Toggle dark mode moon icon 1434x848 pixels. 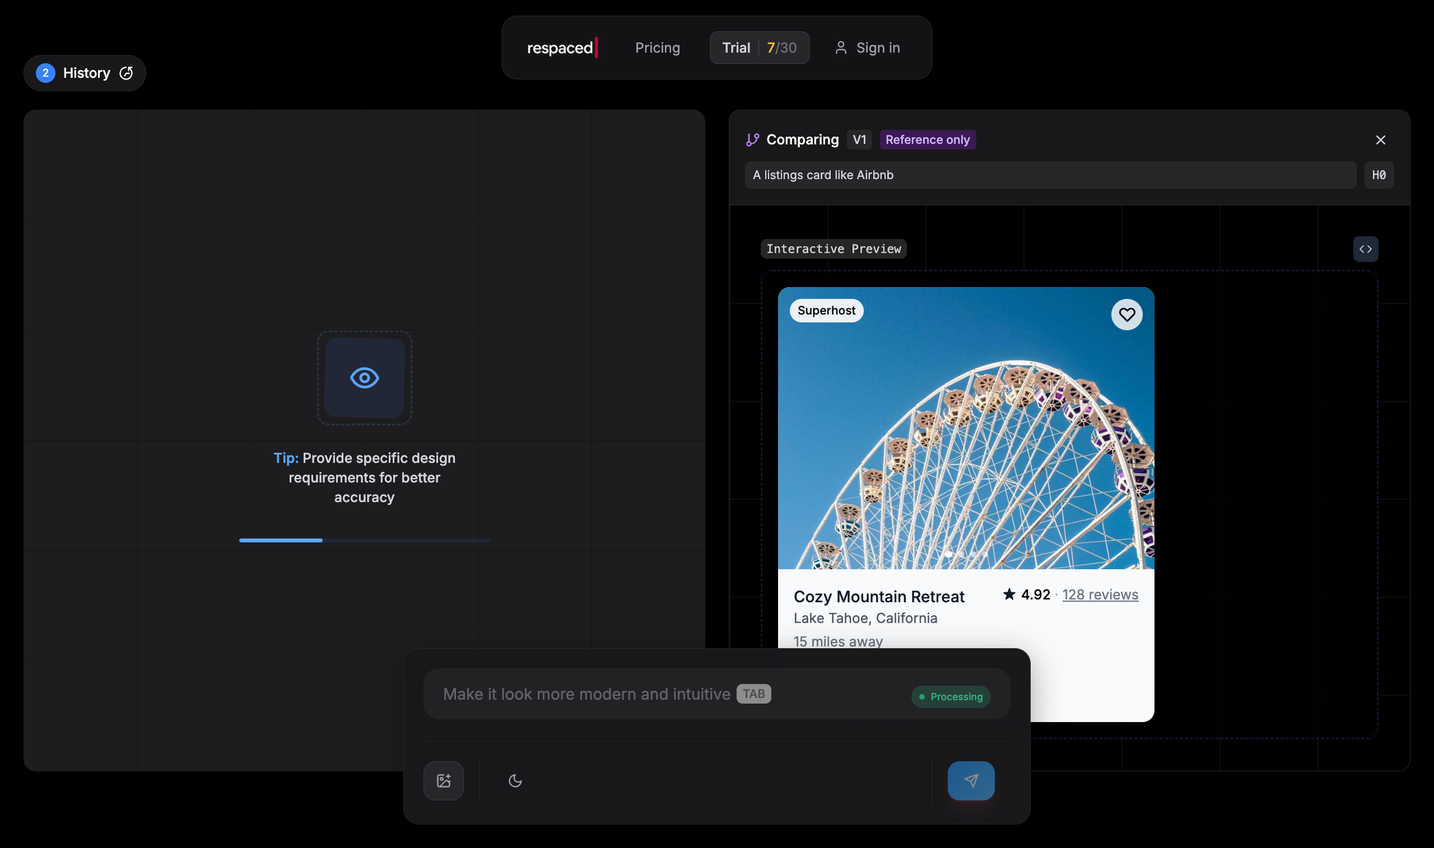pyautogui.click(x=515, y=781)
